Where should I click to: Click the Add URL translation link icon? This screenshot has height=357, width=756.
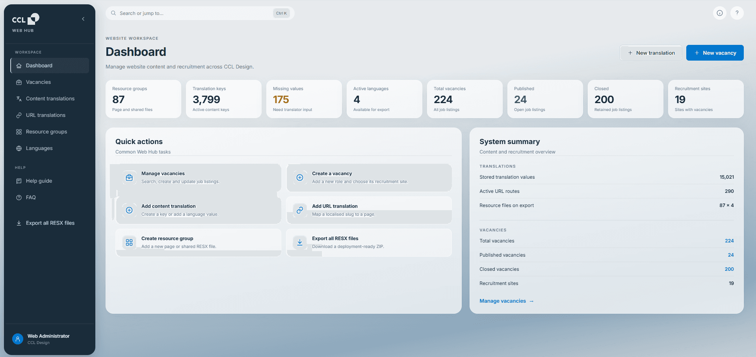click(300, 210)
